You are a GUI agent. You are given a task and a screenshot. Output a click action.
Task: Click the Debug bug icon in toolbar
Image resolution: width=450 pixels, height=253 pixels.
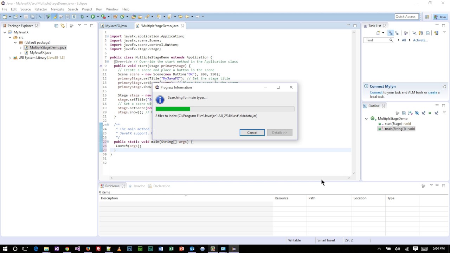coord(82,17)
